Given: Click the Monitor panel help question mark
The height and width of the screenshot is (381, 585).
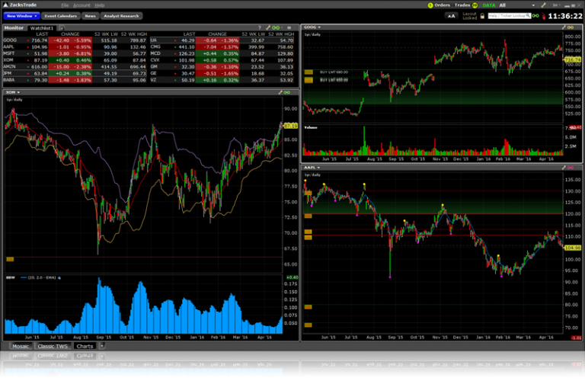Looking at the screenshot, I should pyautogui.click(x=259, y=28).
